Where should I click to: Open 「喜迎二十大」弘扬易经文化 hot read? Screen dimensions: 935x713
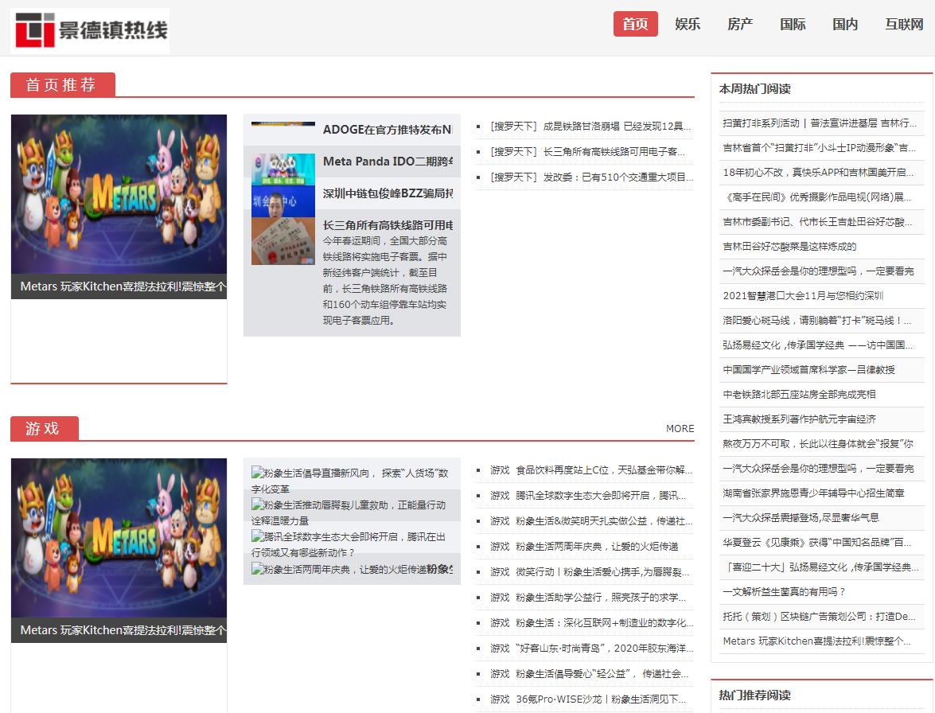[820, 567]
